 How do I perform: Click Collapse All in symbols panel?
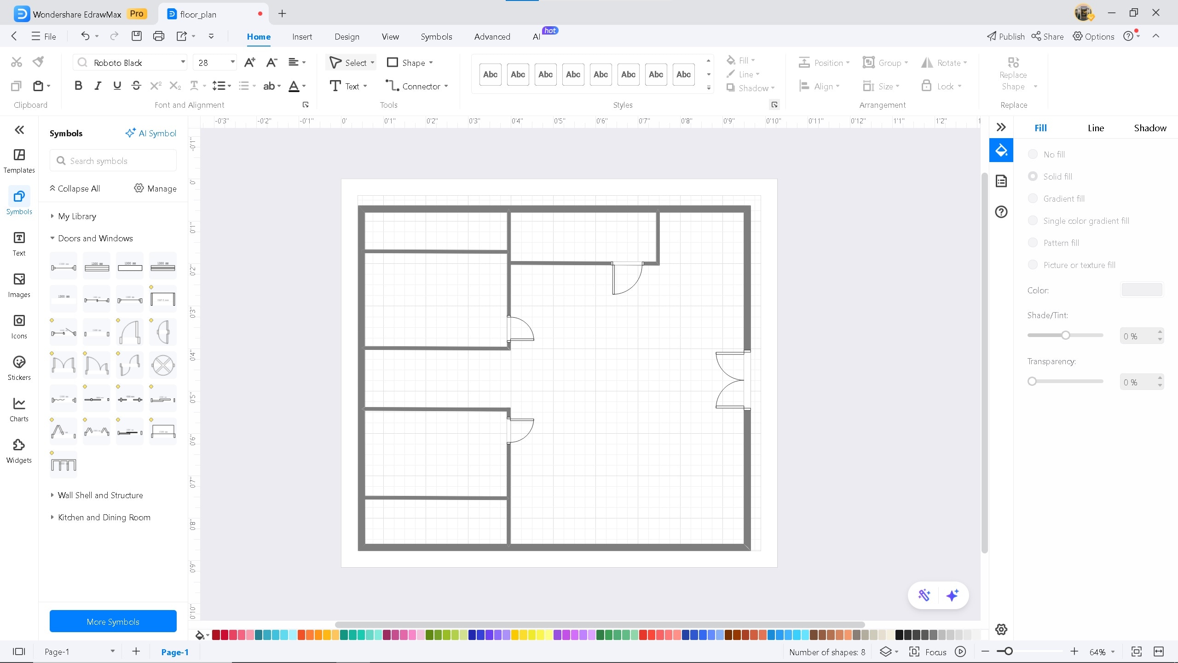pos(75,188)
